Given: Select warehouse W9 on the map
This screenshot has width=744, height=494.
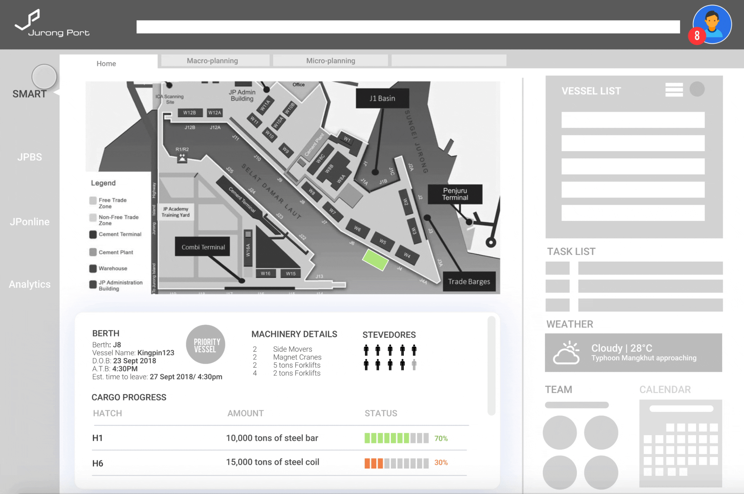Looking at the screenshot, I should click(x=286, y=150).
